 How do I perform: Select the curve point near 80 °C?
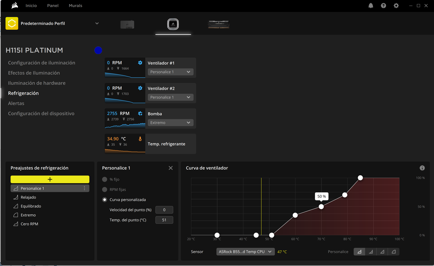(345, 195)
